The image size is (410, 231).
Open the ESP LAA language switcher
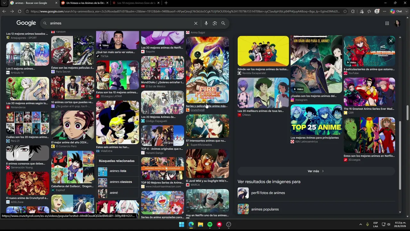375,224
